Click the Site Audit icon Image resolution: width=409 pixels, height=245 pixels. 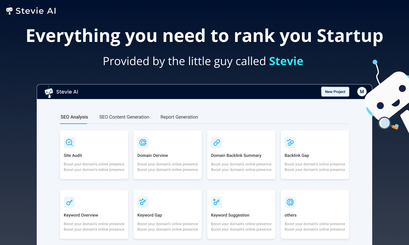(x=69, y=142)
